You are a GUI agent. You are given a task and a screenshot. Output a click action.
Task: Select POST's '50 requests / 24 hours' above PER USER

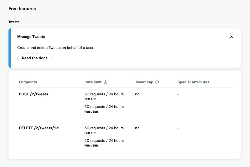click(104, 107)
